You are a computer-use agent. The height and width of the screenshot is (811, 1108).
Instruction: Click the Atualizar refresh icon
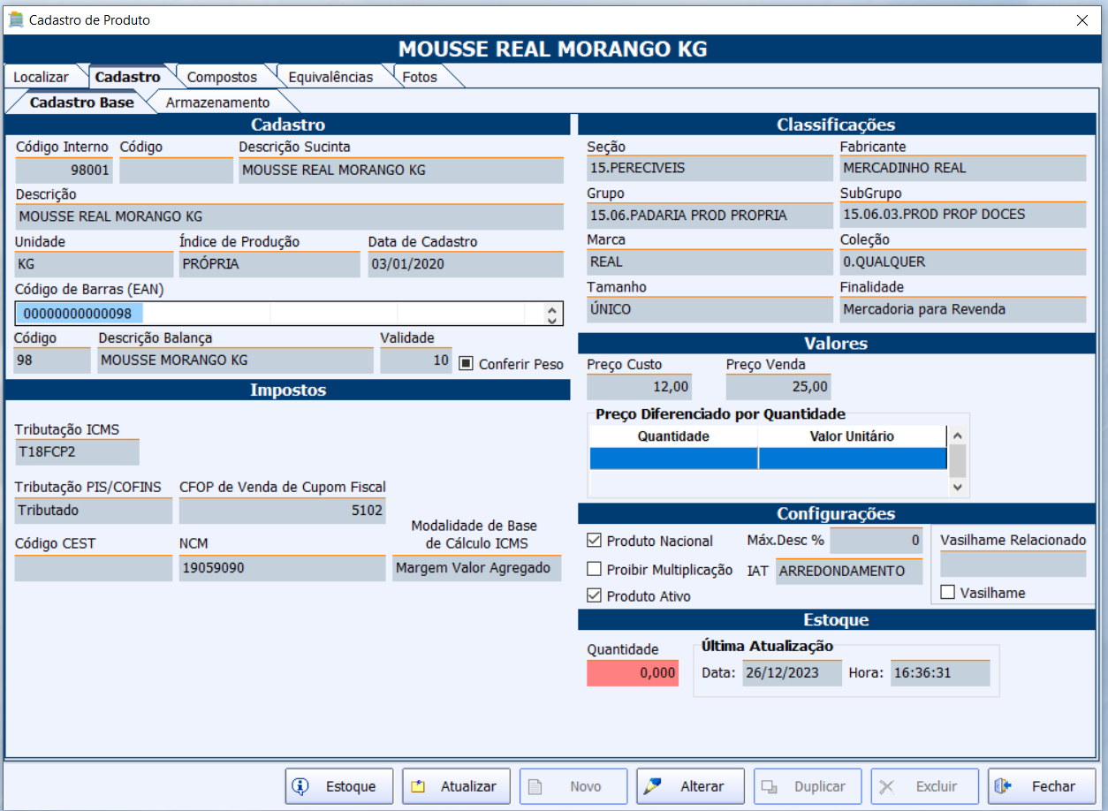pyautogui.click(x=419, y=786)
